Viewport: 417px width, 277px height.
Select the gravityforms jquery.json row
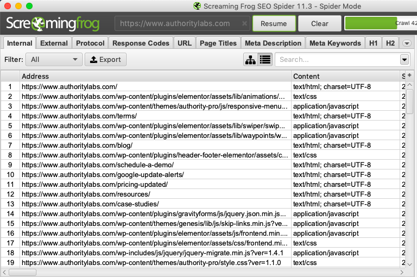[x=203, y=213]
